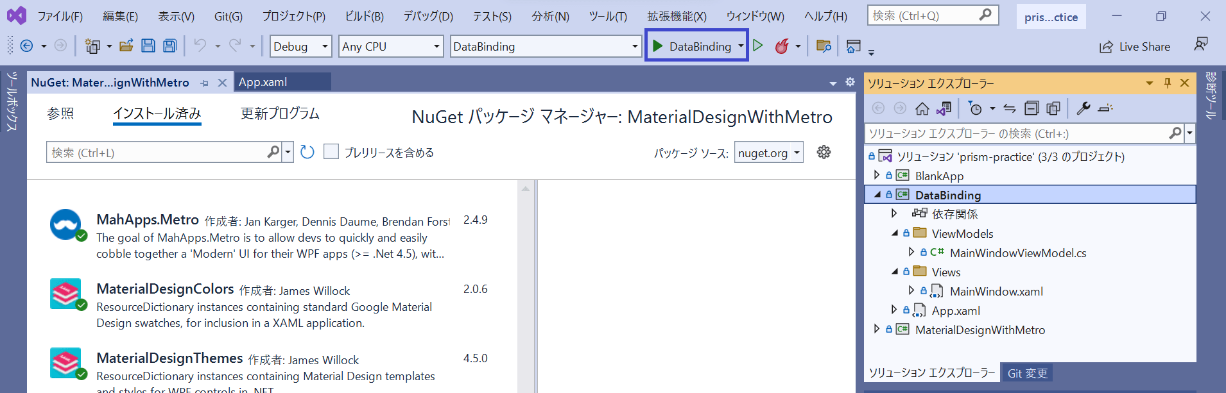
Task: Click the MahApps.Metro package icon
Action: (65, 224)
